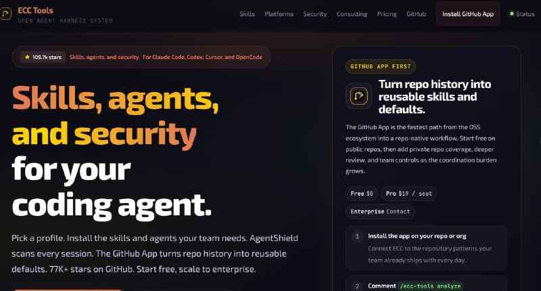Screen dimensions: 541x291
Task: Select the Enterprise Contact pill
Action: 380,212
